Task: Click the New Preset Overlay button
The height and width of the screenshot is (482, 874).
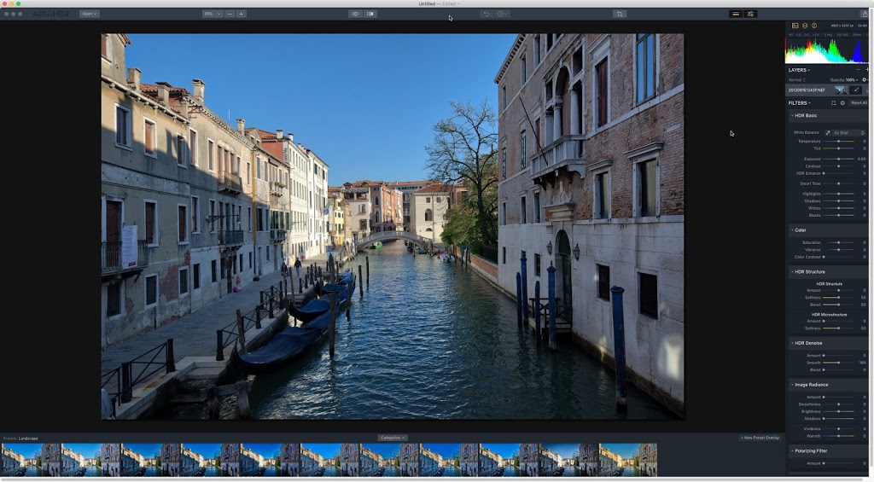Action: point(760,438)
